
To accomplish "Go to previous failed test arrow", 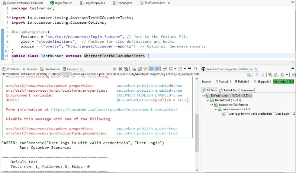I will click(x=263, y=75).
